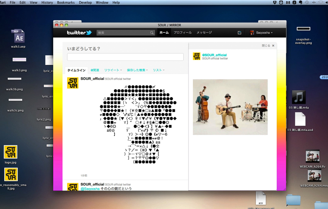The width and height of the screenshot is (328, 209).
Task: Select WEBCAM_h264.mov desktop file
Action: click(x=314, y=178)
